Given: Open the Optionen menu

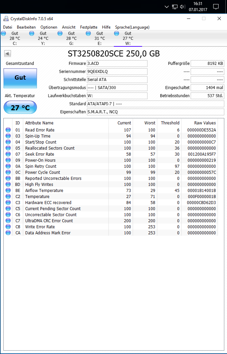Looking at the screenshot, I should click(49, 27).
